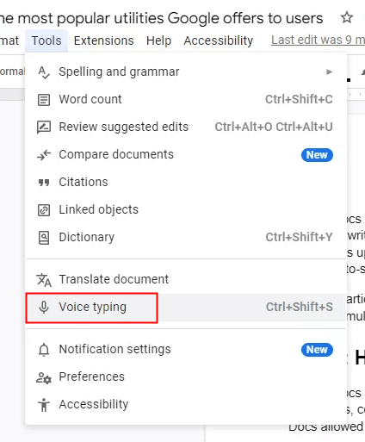Choose Linked objects menu entry
This screenshot has height=442, width=365.
coord(186,209)
